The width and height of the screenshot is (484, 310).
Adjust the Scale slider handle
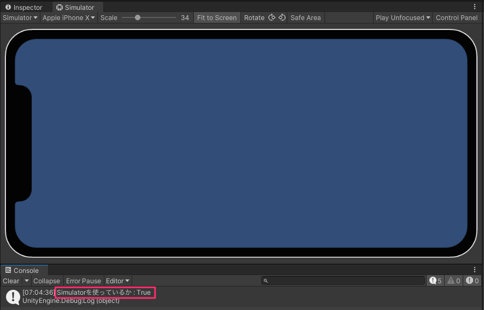point(138,17)
